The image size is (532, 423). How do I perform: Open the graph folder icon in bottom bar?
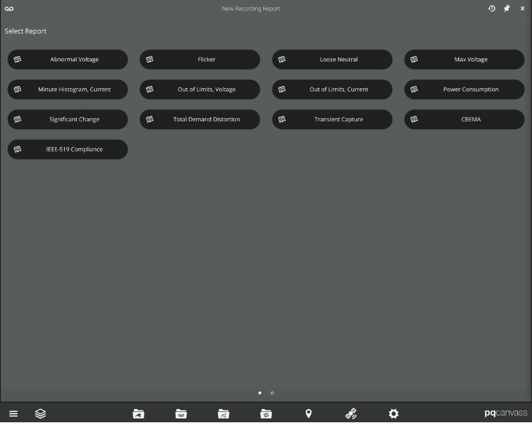pyautogui.click(x=224, y=414)
